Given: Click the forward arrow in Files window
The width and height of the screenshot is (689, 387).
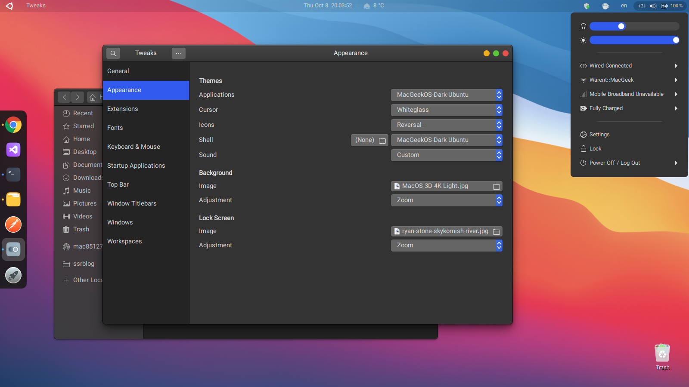Looking at the screenshot, I should (x=78, y=97).
